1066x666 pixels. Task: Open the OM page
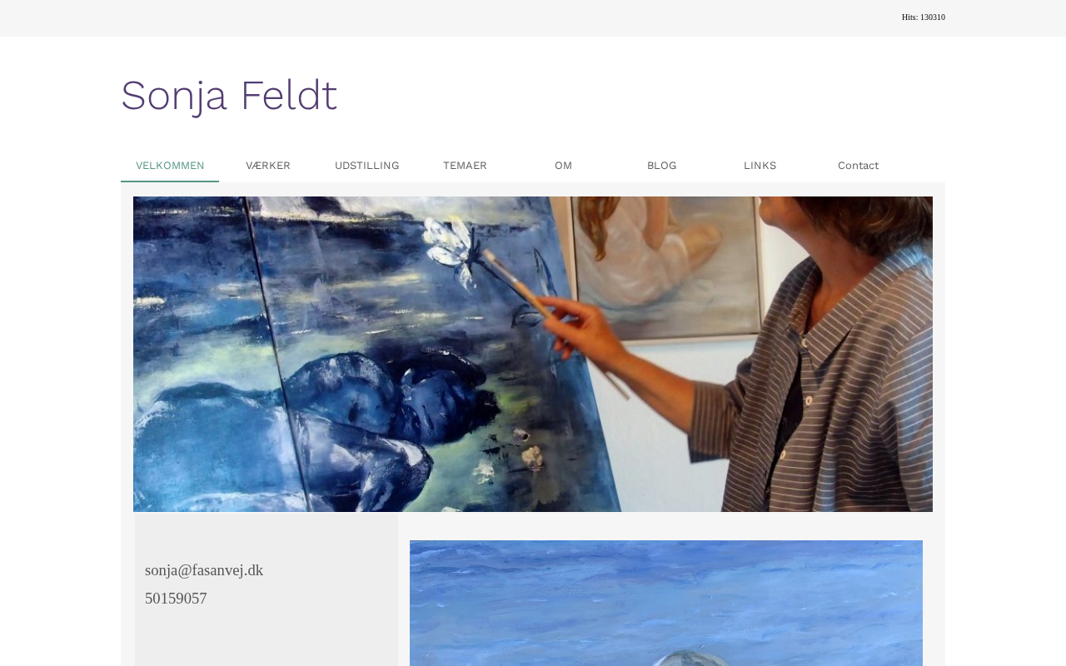click(563, 166)
